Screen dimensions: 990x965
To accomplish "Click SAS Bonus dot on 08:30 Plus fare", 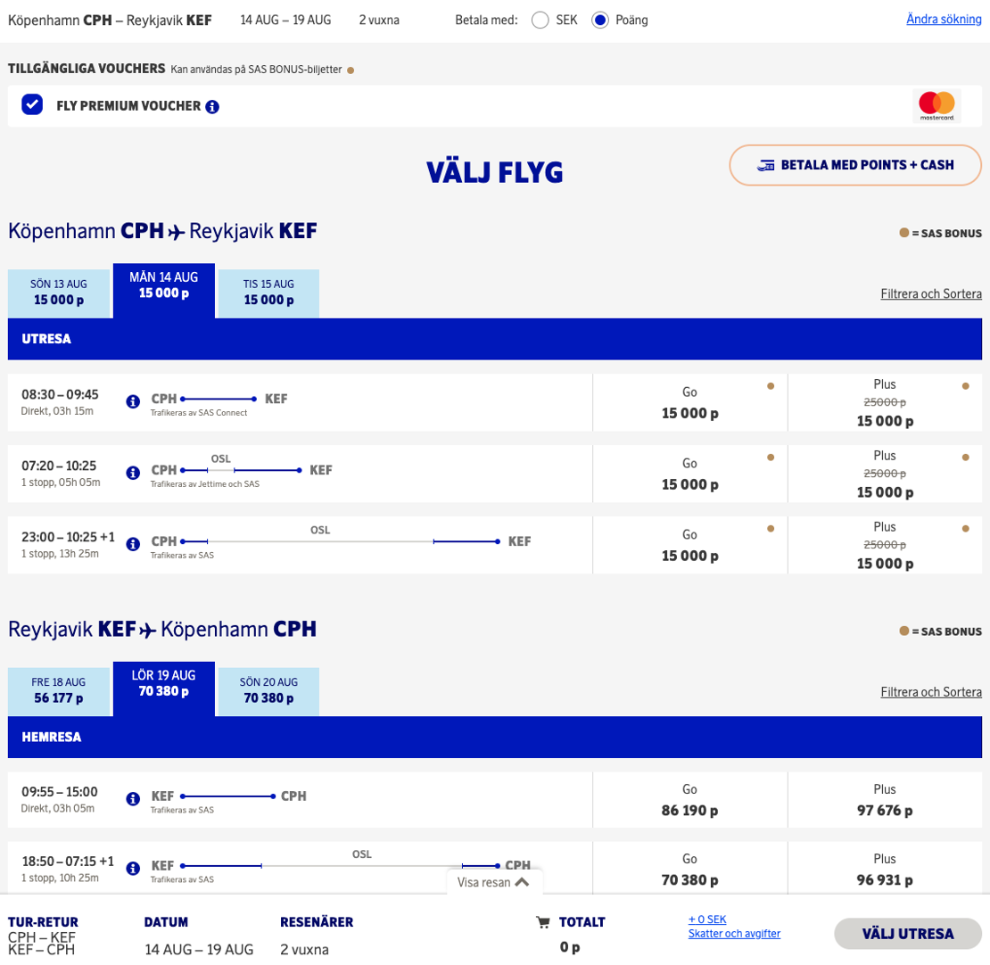I will point(965,386).
